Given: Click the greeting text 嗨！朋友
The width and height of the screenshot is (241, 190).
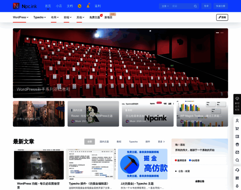Looking at the screenshot, I should tap(180, 145).
